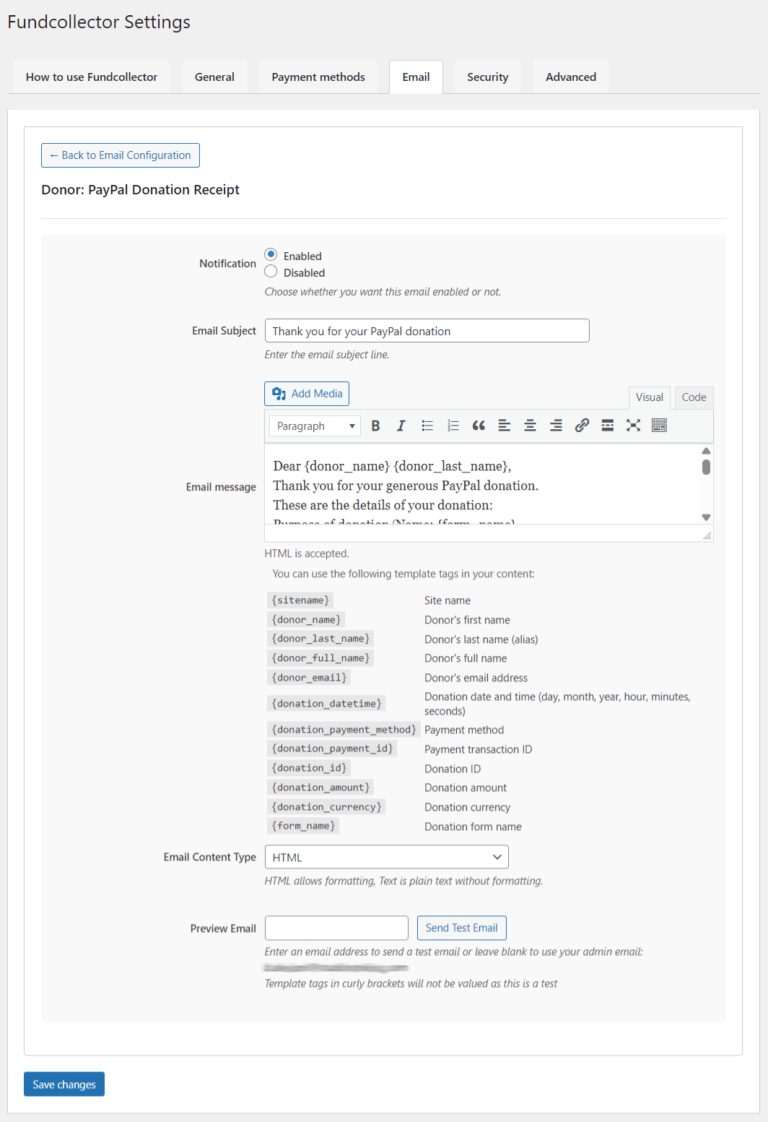The image size is (768, 1122).
Task: Add a blockquote to the message
Action: tap(479, 426)
